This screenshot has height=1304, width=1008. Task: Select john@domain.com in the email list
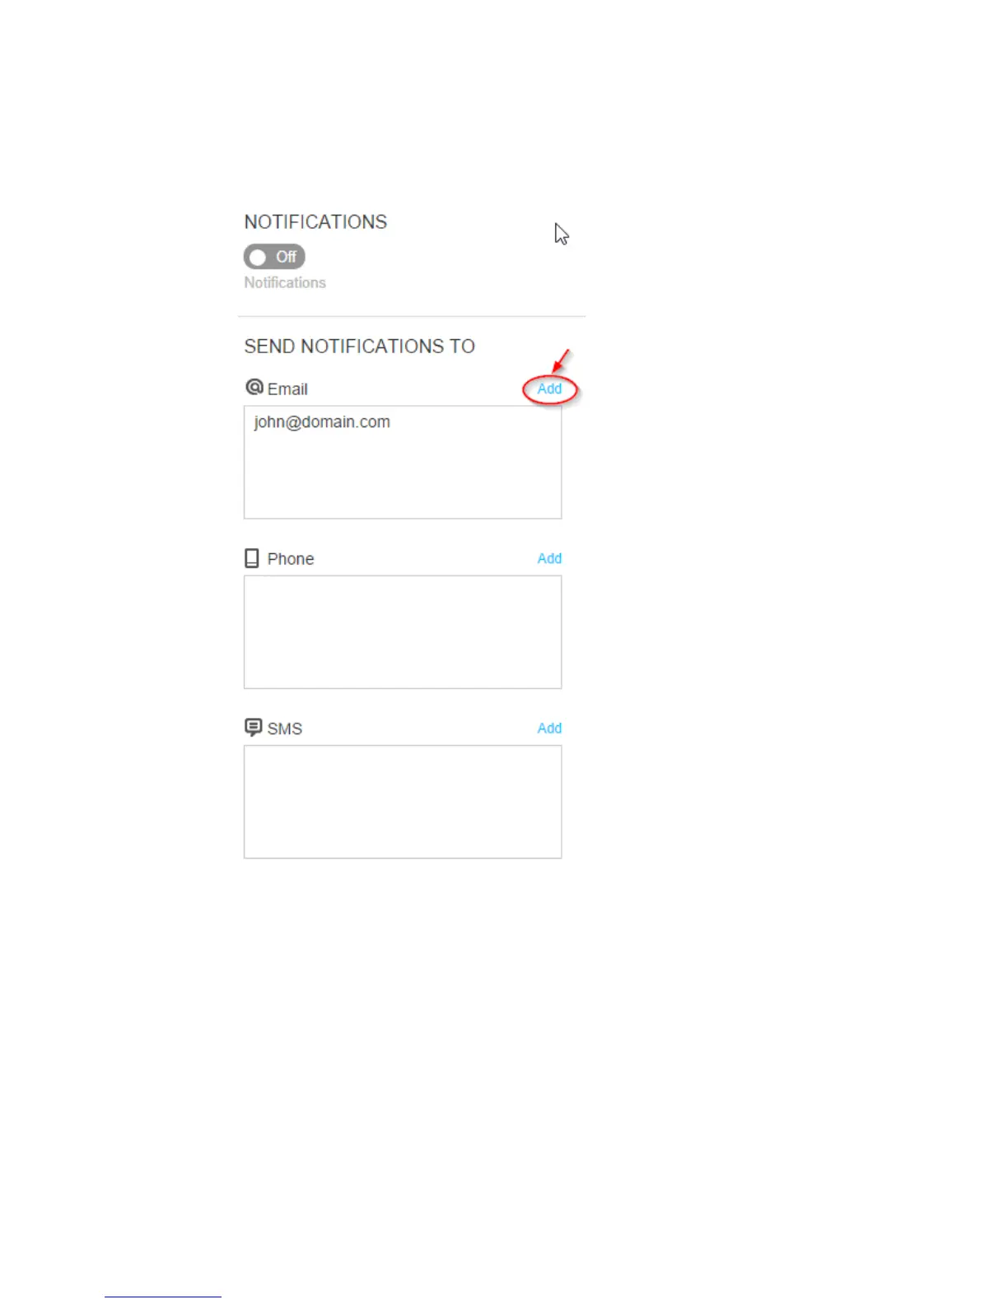[x=322, y=422]
